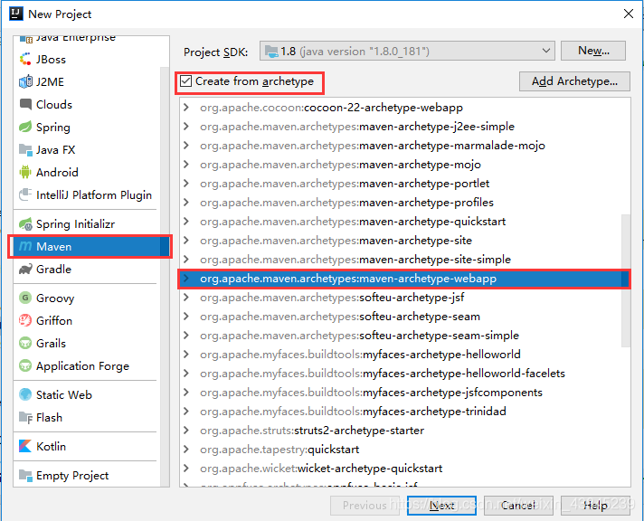This screenshot has width=644, height=521.
Task: Expand wicket-archetype-quickstart node
Action: point(186,468)
